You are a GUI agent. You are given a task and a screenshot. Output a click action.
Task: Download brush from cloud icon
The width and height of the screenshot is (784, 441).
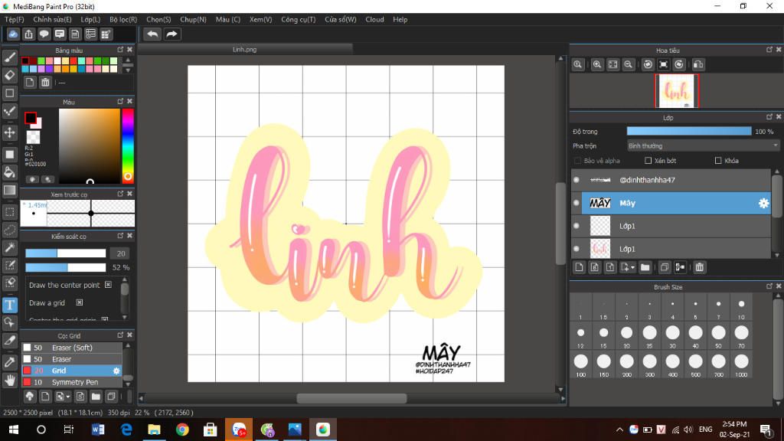click(30, 397)
